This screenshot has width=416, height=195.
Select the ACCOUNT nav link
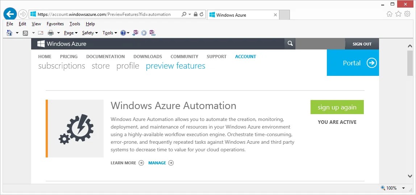tap(245, 57)
